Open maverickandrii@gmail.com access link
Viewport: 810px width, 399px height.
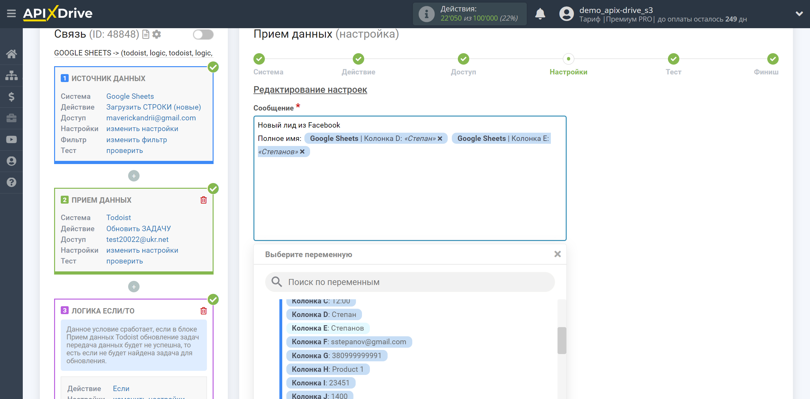click(151, 118)
